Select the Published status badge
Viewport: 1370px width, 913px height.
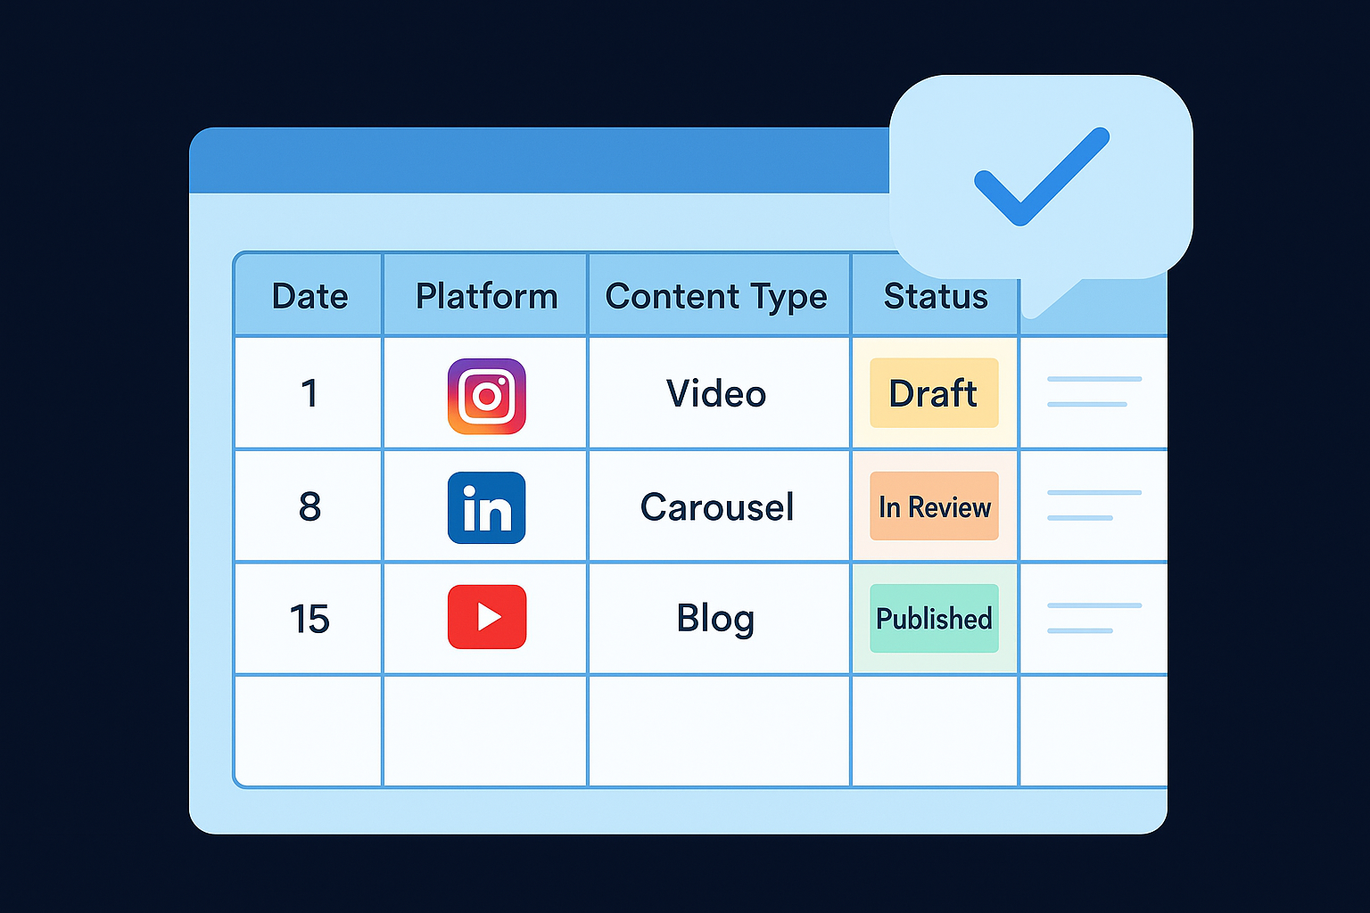[934, 618]
